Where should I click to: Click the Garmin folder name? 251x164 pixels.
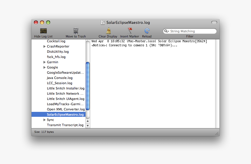[x=53, y=62]
